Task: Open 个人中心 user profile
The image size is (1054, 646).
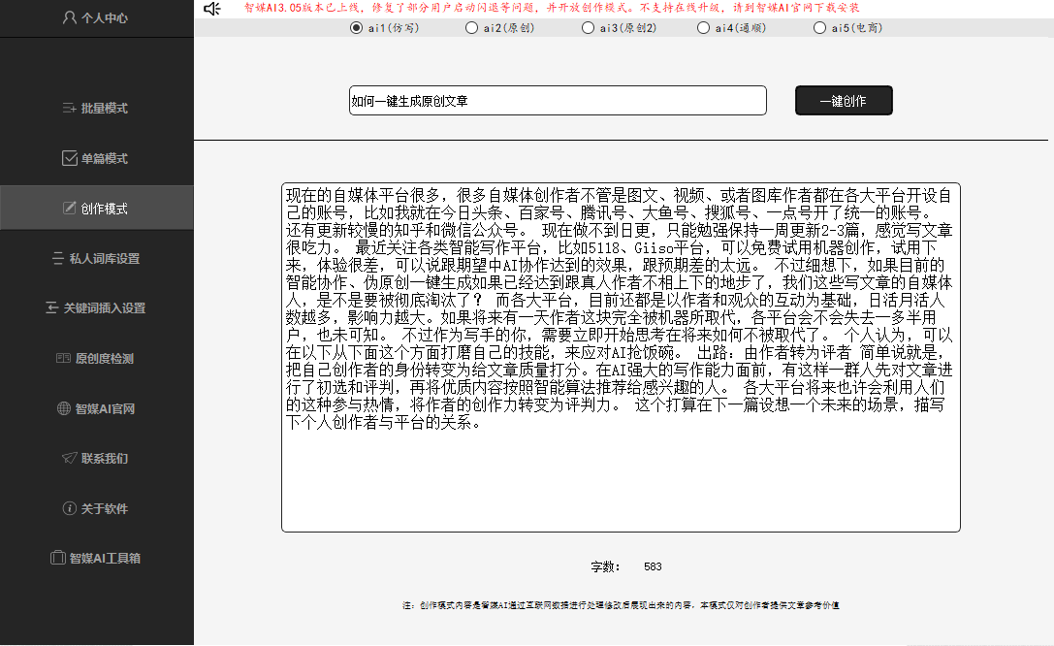Action: click(x=95, y=17)
